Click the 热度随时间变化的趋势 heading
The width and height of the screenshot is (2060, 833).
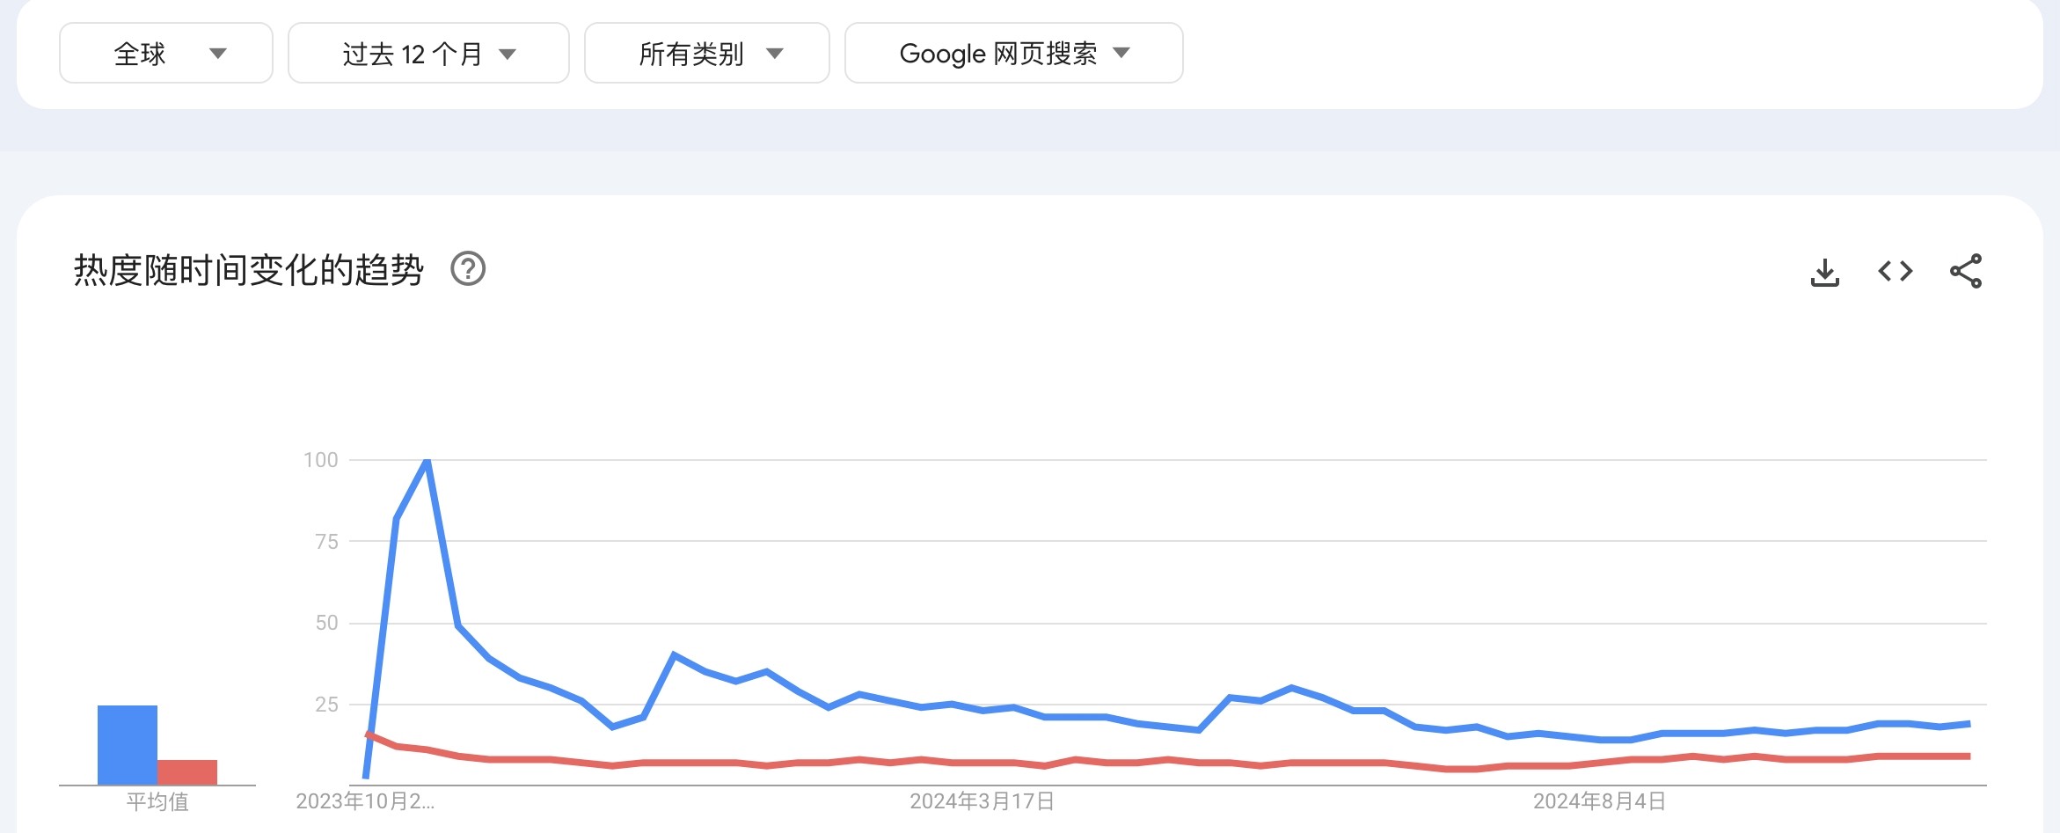pos(249,270)
